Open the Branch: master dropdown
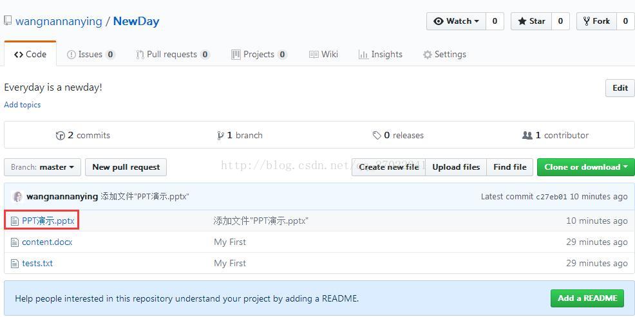The image size is (635, 317). point(43,167)
